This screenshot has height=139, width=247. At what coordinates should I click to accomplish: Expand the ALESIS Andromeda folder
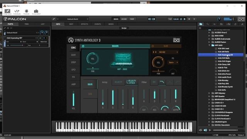click(x=209, y=39)
